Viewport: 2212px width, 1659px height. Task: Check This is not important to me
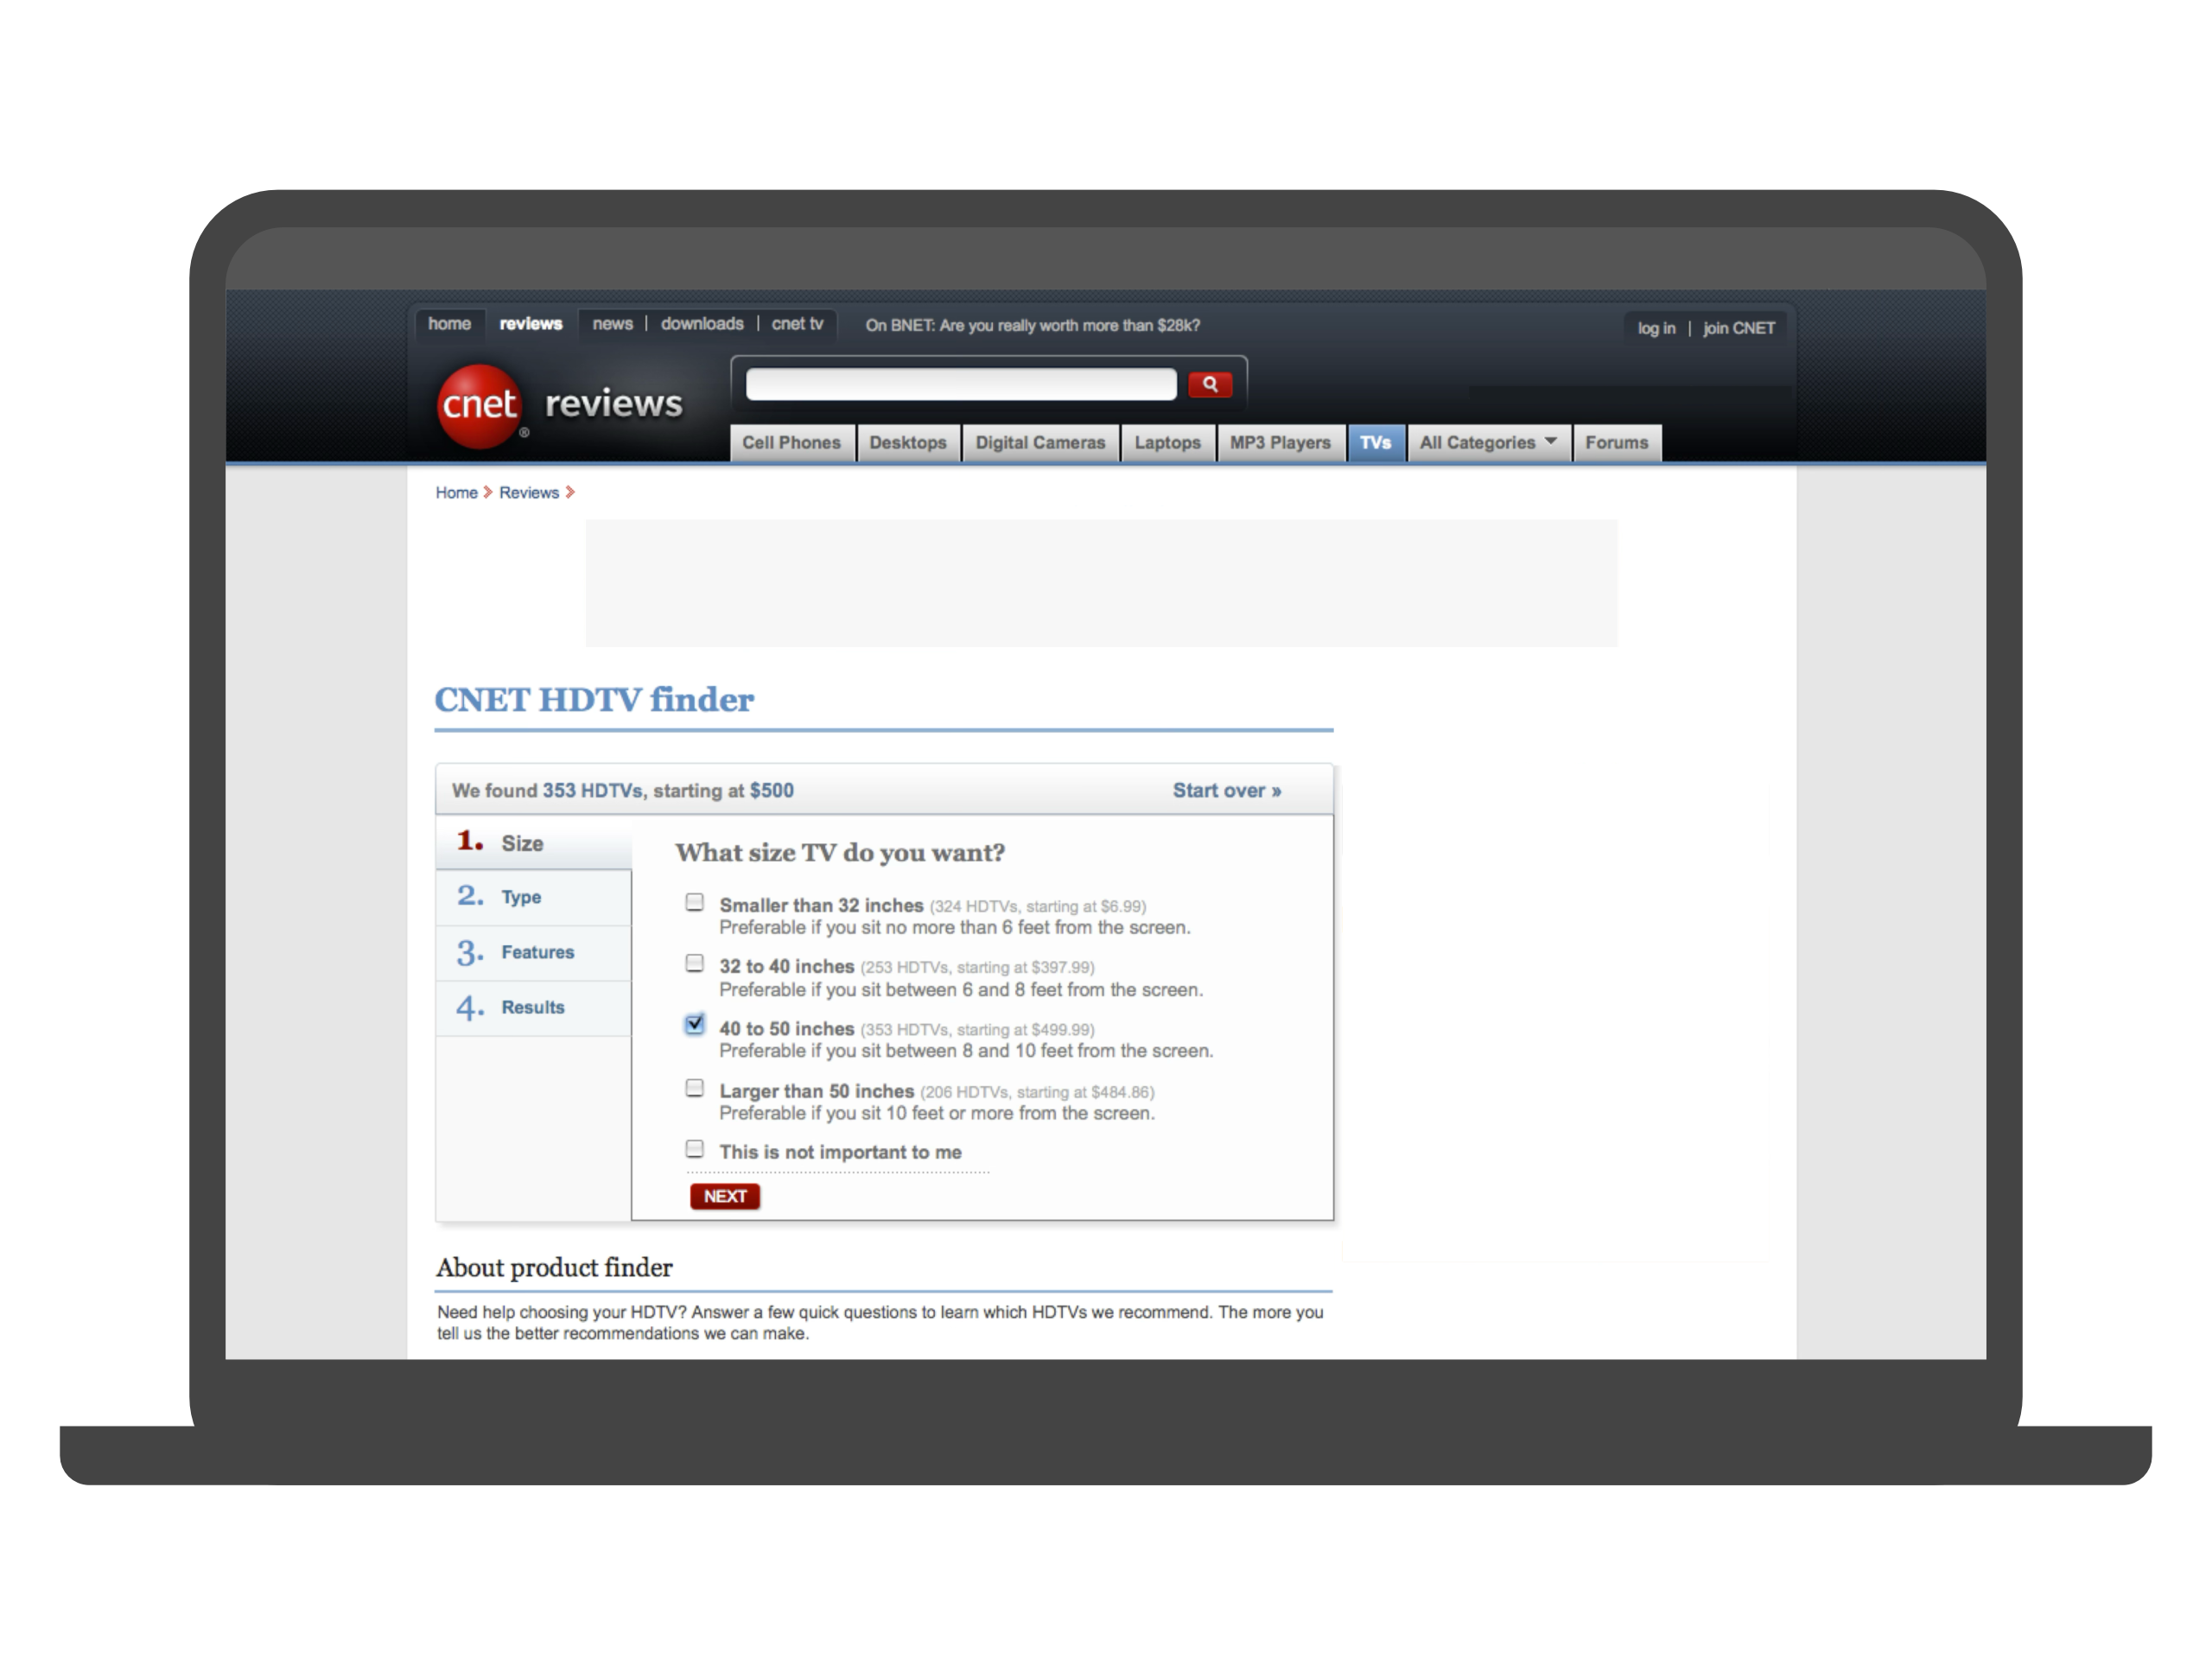point(694,1149)
